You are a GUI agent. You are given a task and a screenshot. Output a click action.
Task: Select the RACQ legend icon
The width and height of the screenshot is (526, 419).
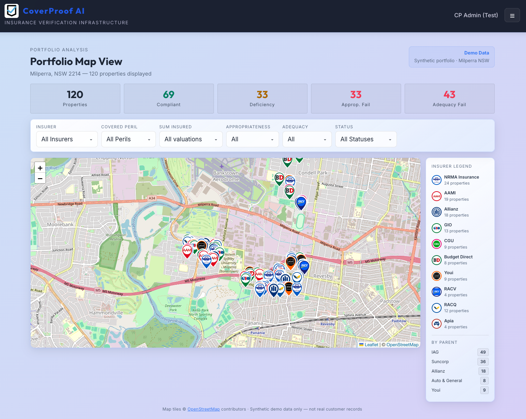(x=437, y=308)
